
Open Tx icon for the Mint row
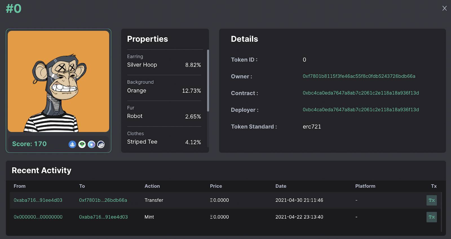pos(432,217)
